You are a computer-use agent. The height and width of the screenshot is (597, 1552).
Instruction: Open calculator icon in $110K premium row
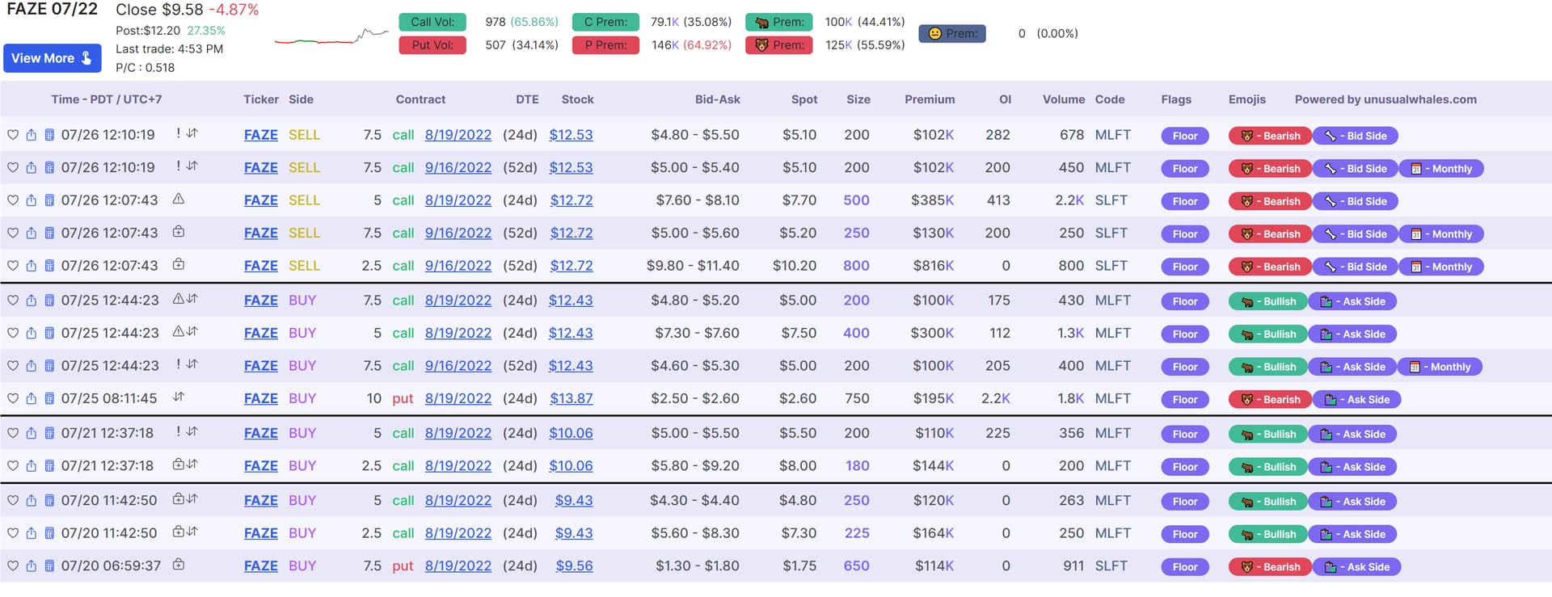49,434
